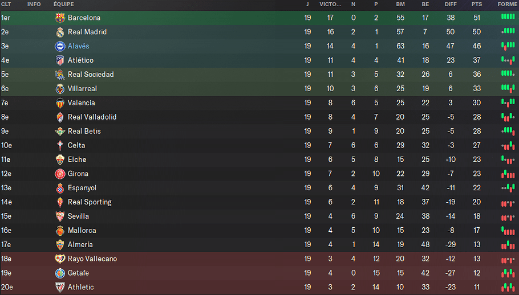519x295 pixels.
Task: Click the Barcelona club crest
Action: 60,18
